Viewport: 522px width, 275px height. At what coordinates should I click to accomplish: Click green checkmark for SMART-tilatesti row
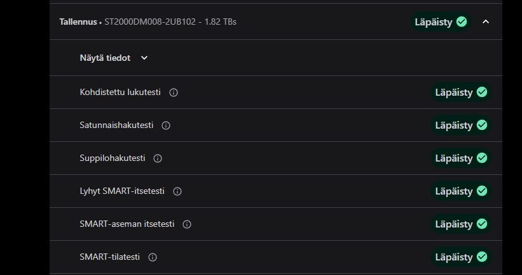[482, 257]
